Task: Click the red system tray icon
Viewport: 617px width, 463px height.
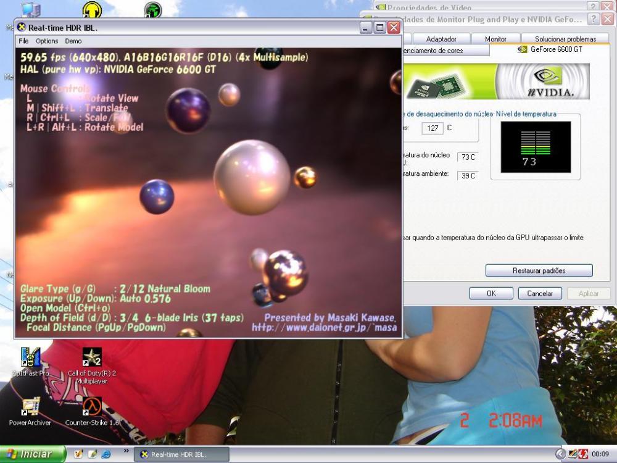Action: (583, 454)
